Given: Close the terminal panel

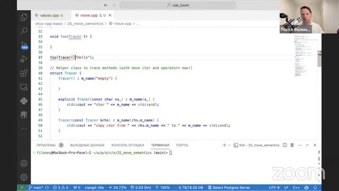Looking at the screenshot, I should point(315,145).
